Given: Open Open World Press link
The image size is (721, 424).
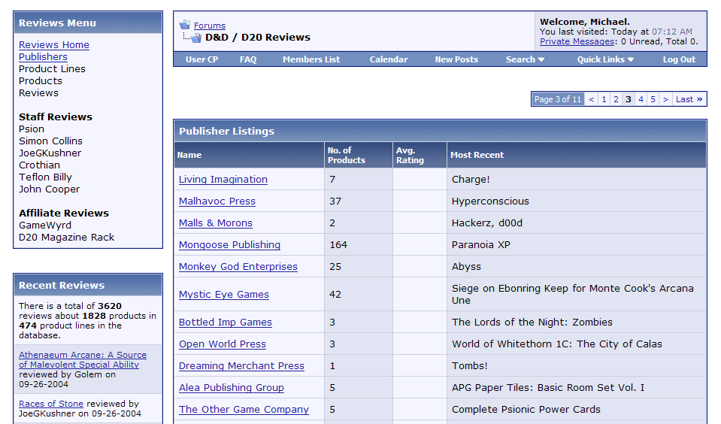Looking at the screenshot, I should coord(223,344).
